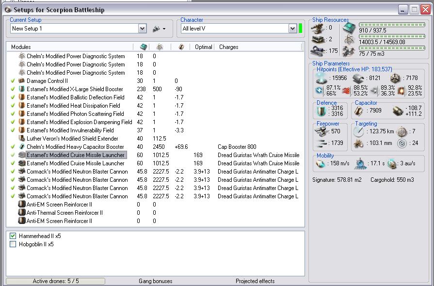This screenshot has width=434, height=286.
Task: Click the volley damage icon
Action: 321,143
